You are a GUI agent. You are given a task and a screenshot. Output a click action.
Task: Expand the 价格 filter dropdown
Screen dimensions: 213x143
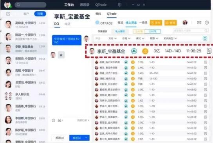[126, 38]
